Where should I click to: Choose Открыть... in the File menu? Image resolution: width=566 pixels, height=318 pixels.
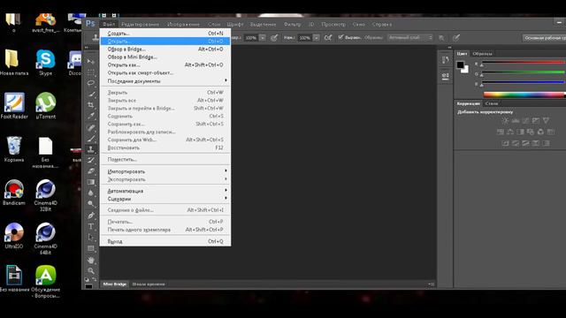tap(165, 42)
